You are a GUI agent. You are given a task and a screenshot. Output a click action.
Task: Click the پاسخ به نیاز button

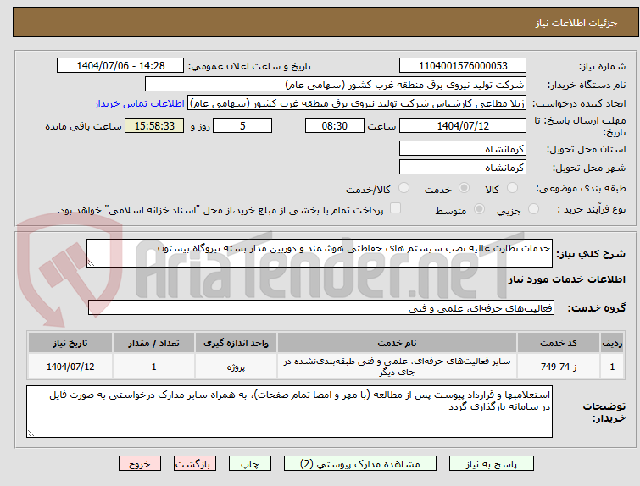click(492, 464)
